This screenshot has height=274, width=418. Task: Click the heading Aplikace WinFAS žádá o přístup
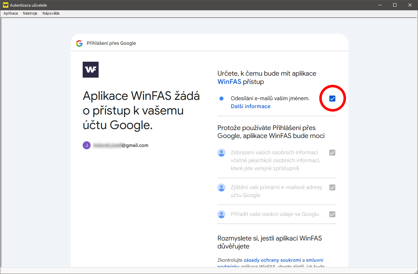click(141, 110)
